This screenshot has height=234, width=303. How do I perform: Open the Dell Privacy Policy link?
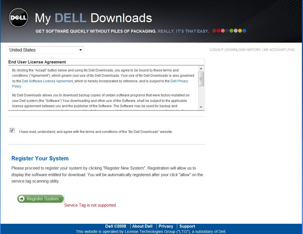click(179, 81)
